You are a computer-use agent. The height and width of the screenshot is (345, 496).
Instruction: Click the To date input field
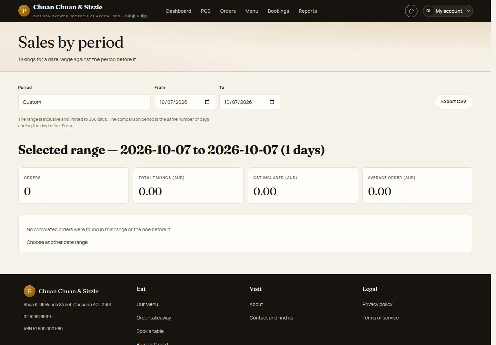point(250,102)
